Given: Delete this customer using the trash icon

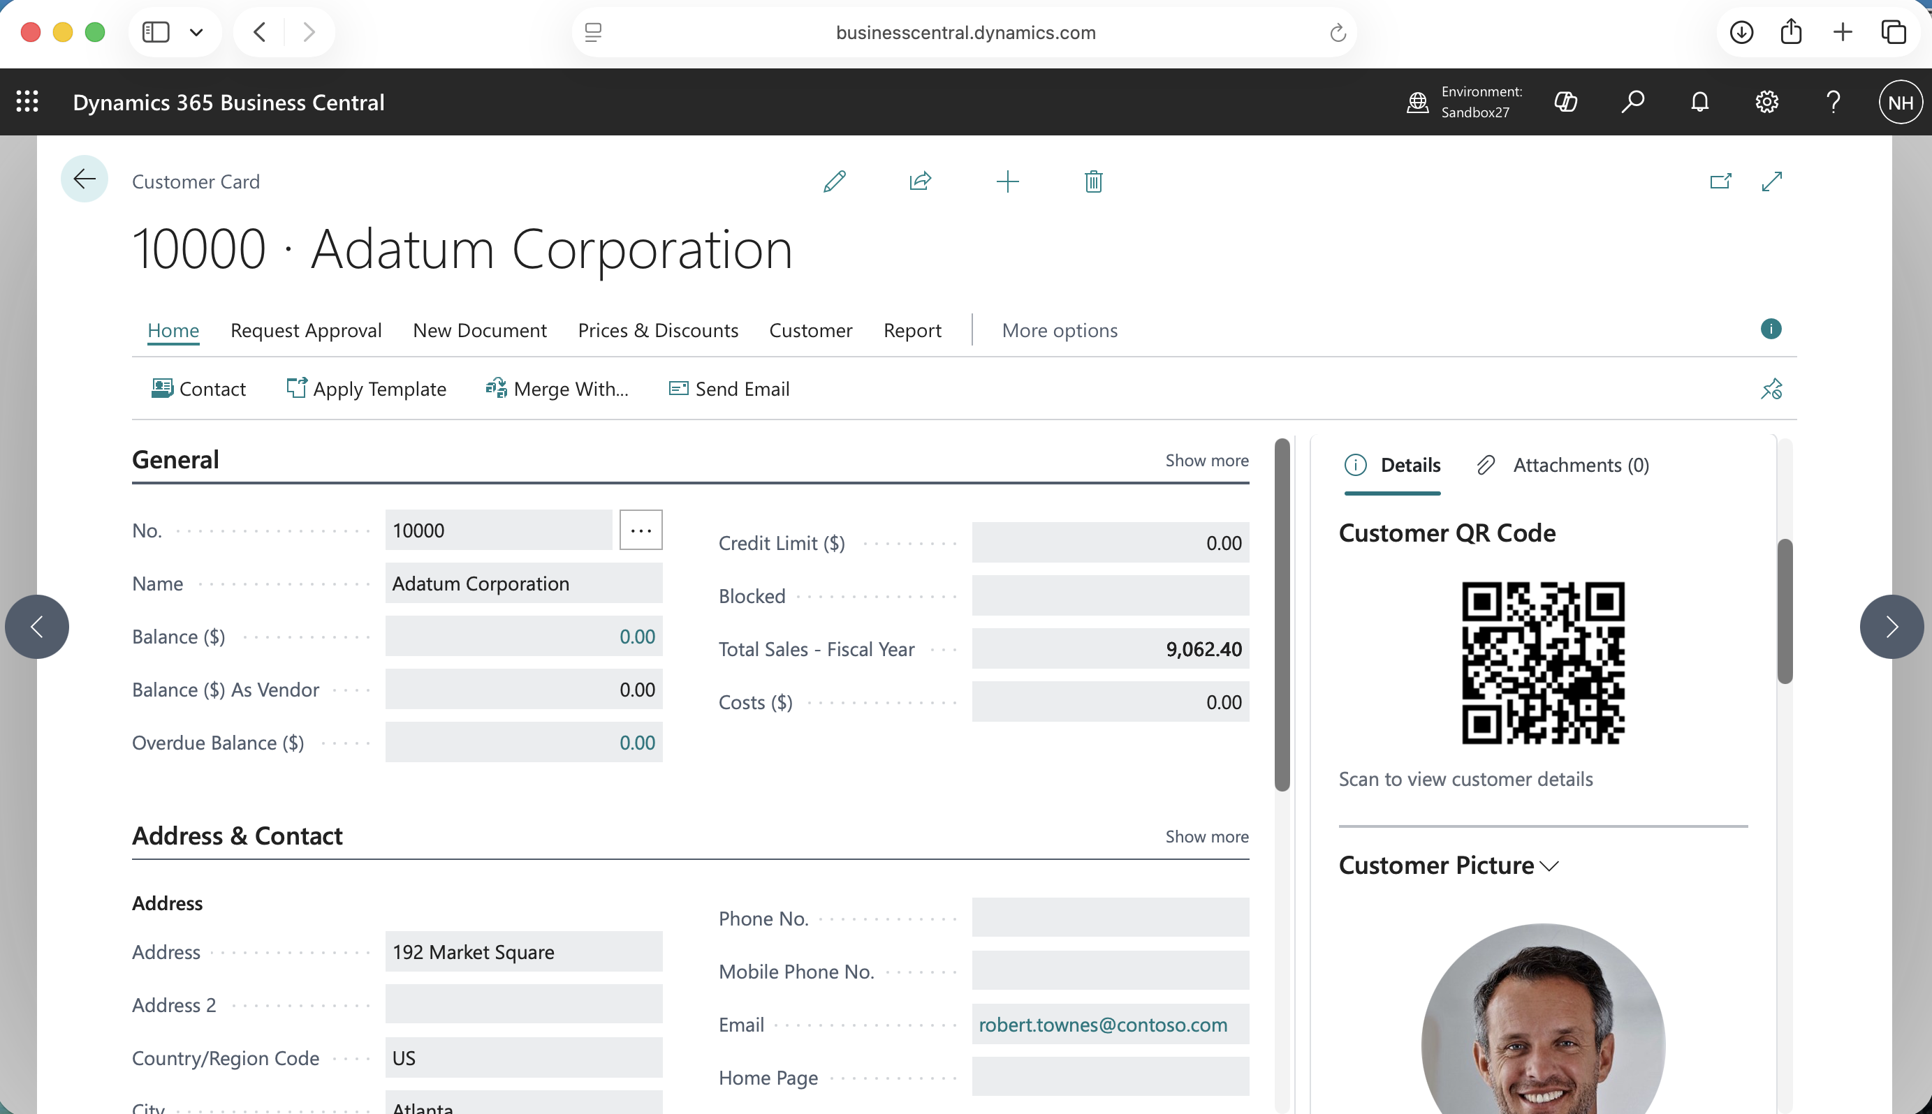Looking at the screenshot, I should coord(1092,181).
